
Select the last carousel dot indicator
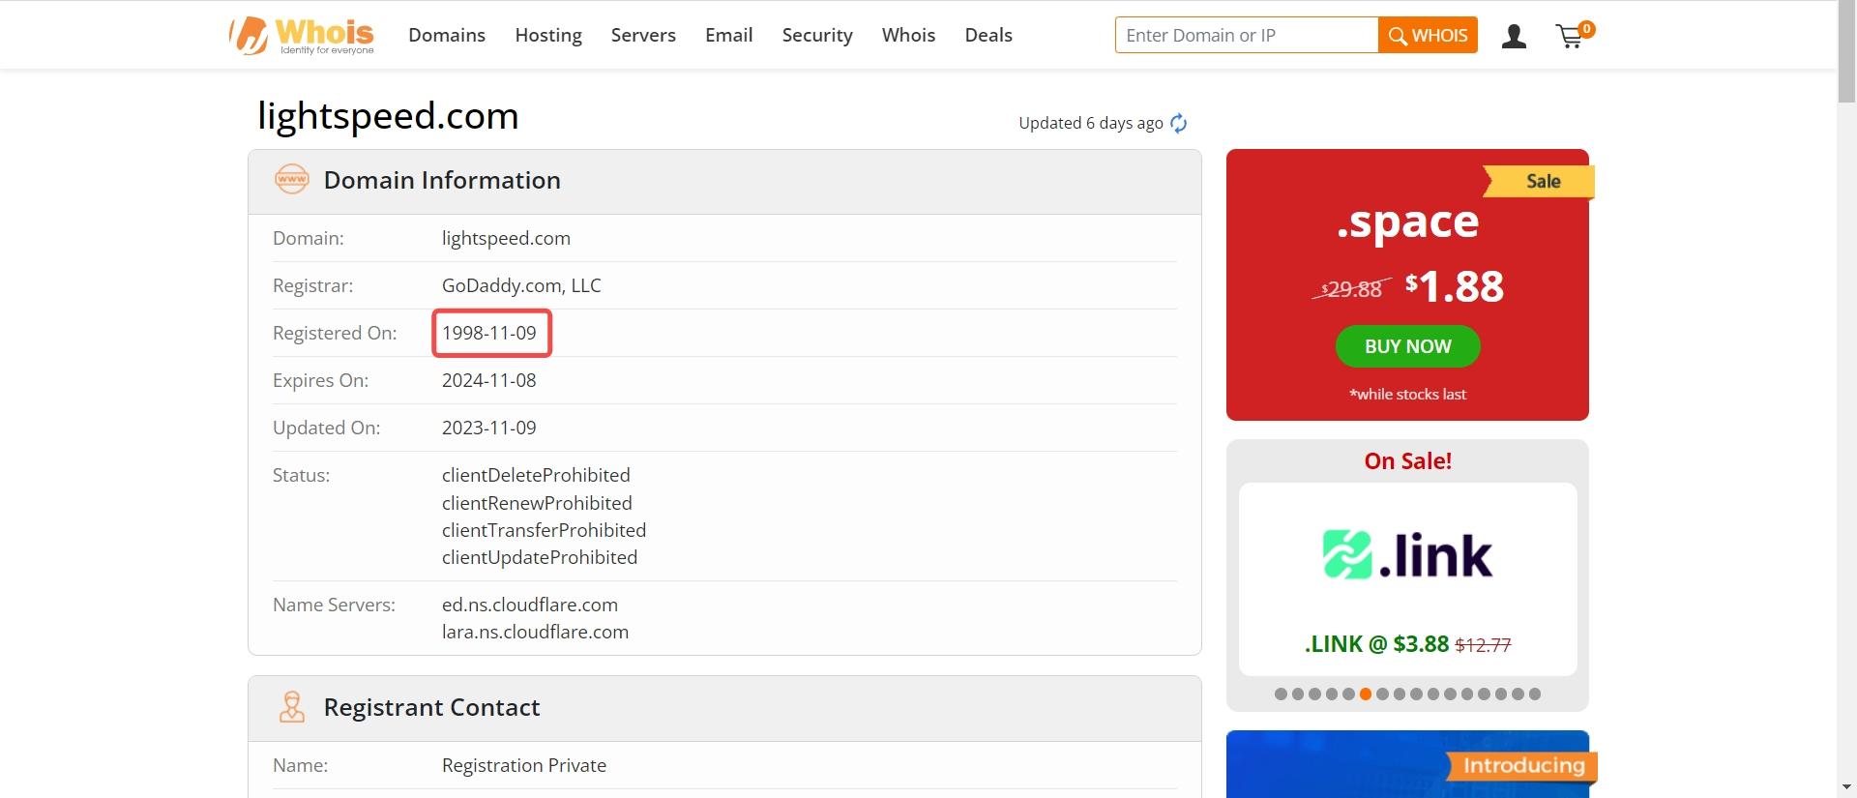(1534, 694)
